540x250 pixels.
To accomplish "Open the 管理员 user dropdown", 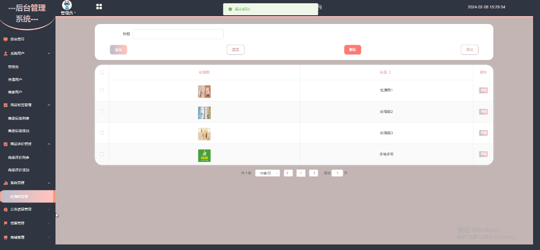I will pos(68,13).
